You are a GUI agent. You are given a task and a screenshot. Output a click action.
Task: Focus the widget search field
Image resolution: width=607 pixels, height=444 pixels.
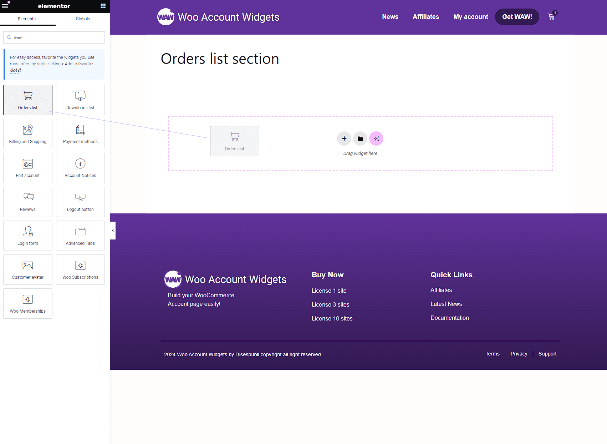pyautogui.click(x=54, y=37)
